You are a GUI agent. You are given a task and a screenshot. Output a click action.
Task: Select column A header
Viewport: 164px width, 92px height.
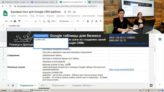pyautogui.click(x=24, y=30)
